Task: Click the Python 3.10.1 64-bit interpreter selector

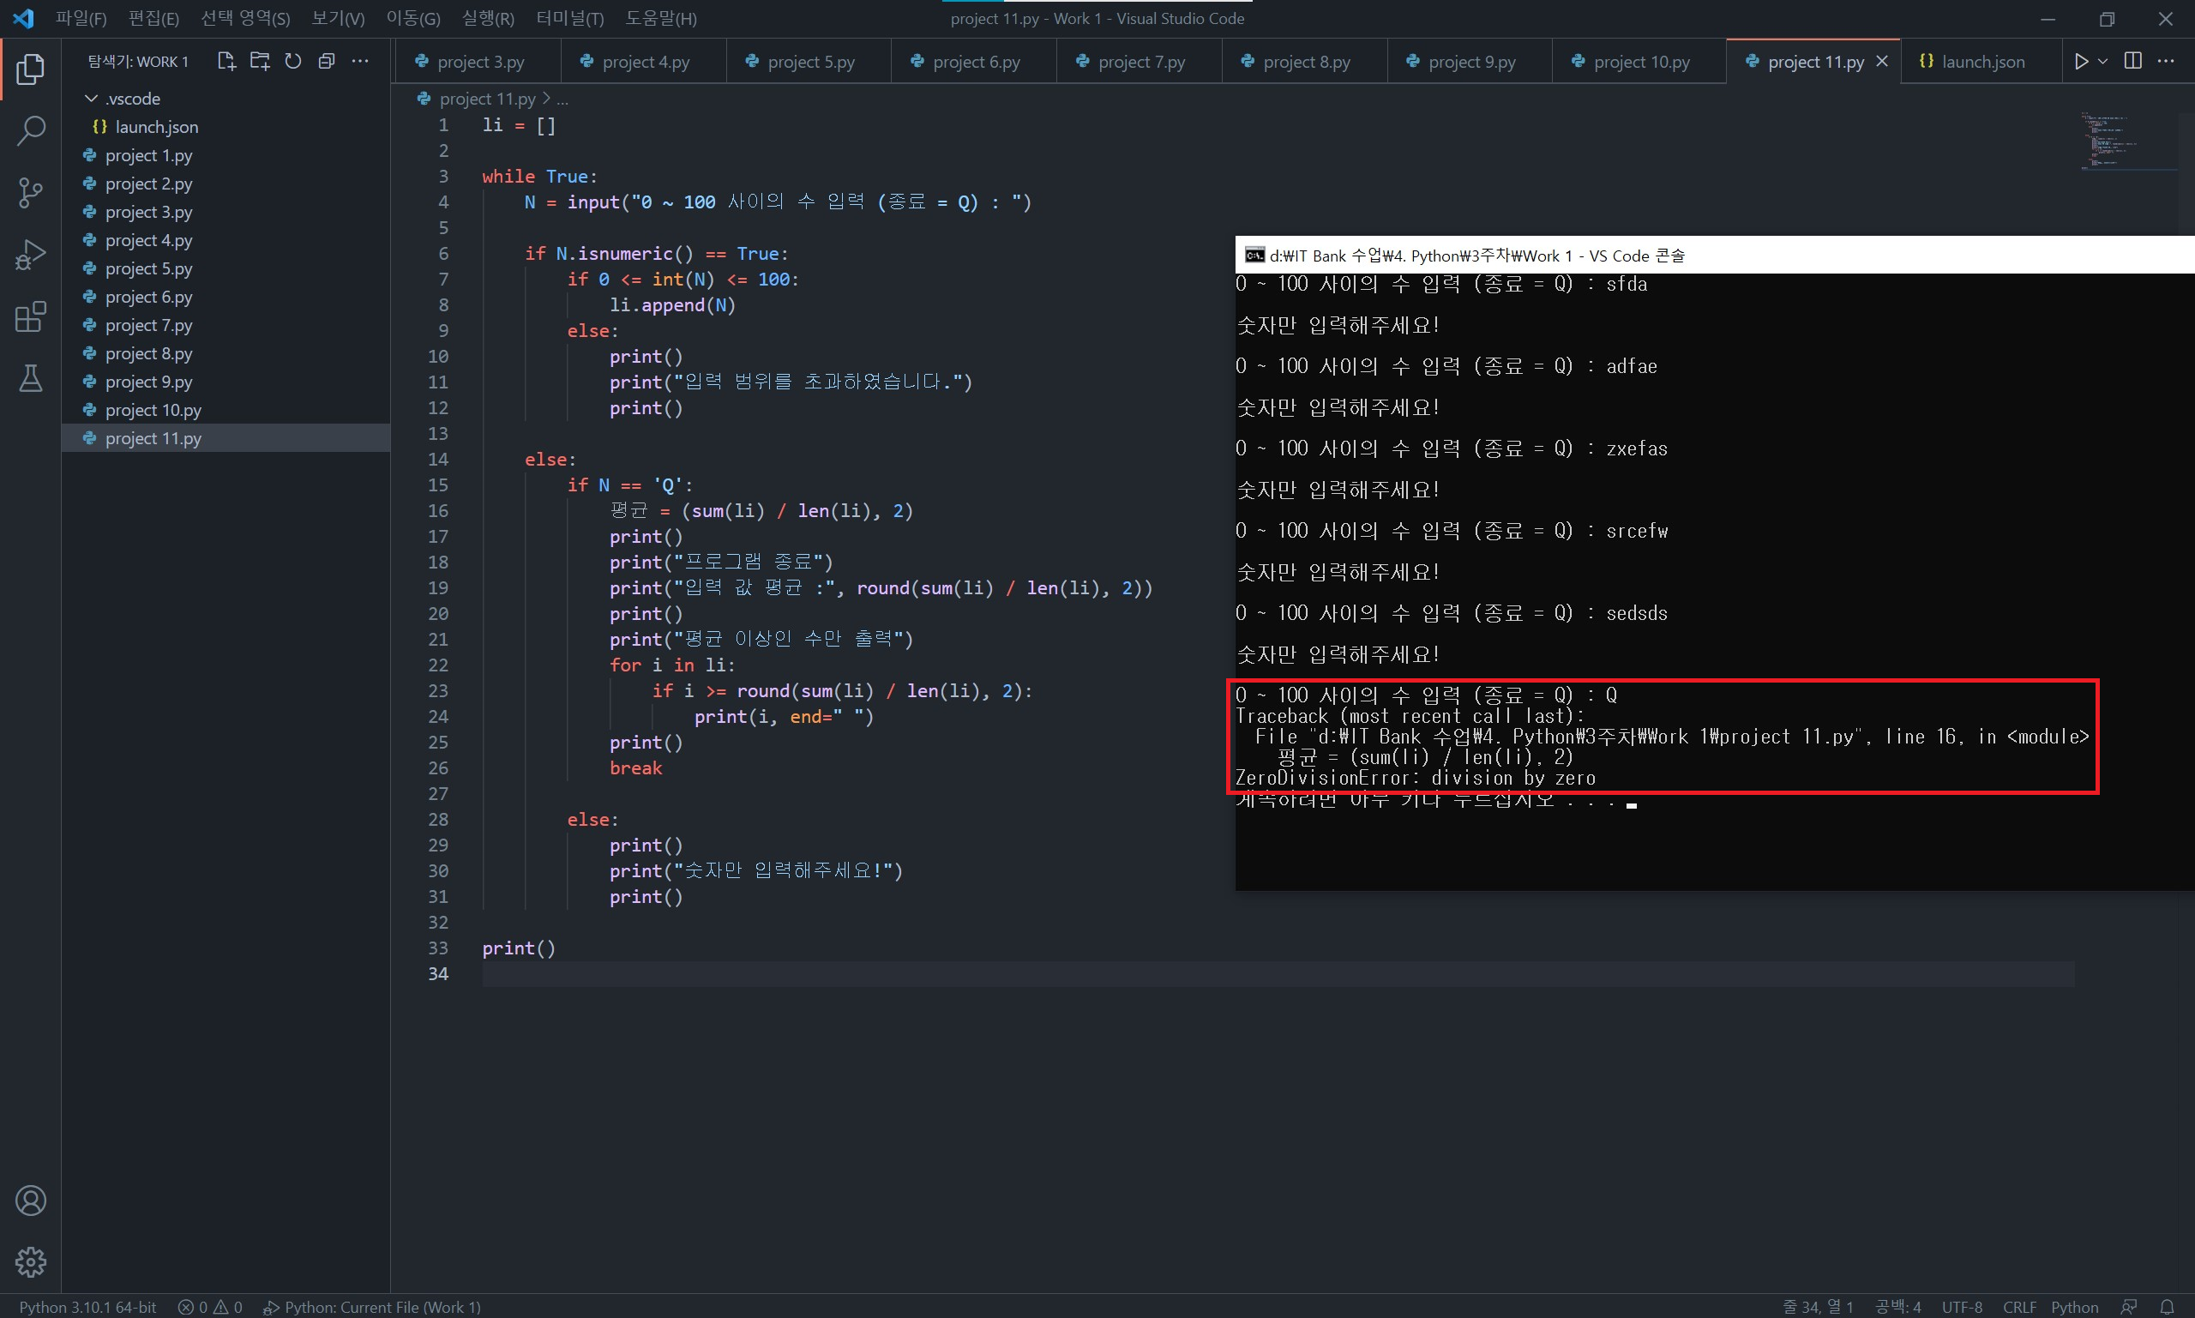Action: tap(88, 1307)
